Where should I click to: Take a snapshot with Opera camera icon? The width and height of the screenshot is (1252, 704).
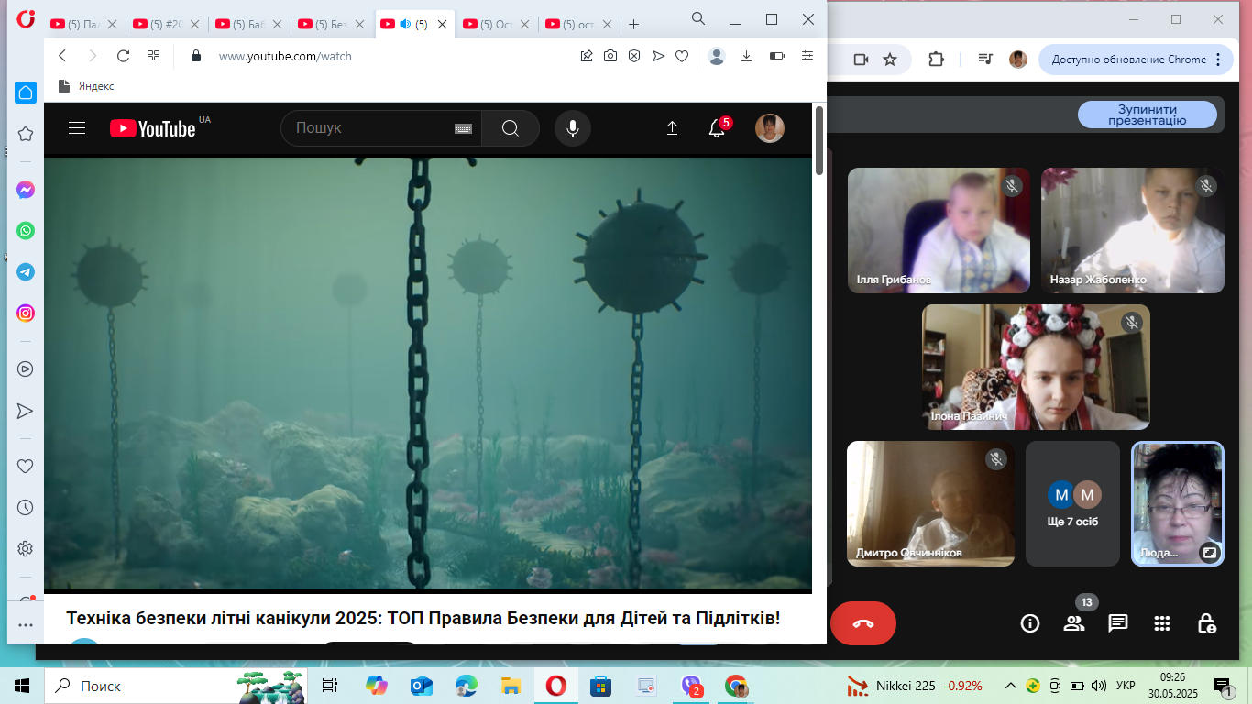point(610,56)
